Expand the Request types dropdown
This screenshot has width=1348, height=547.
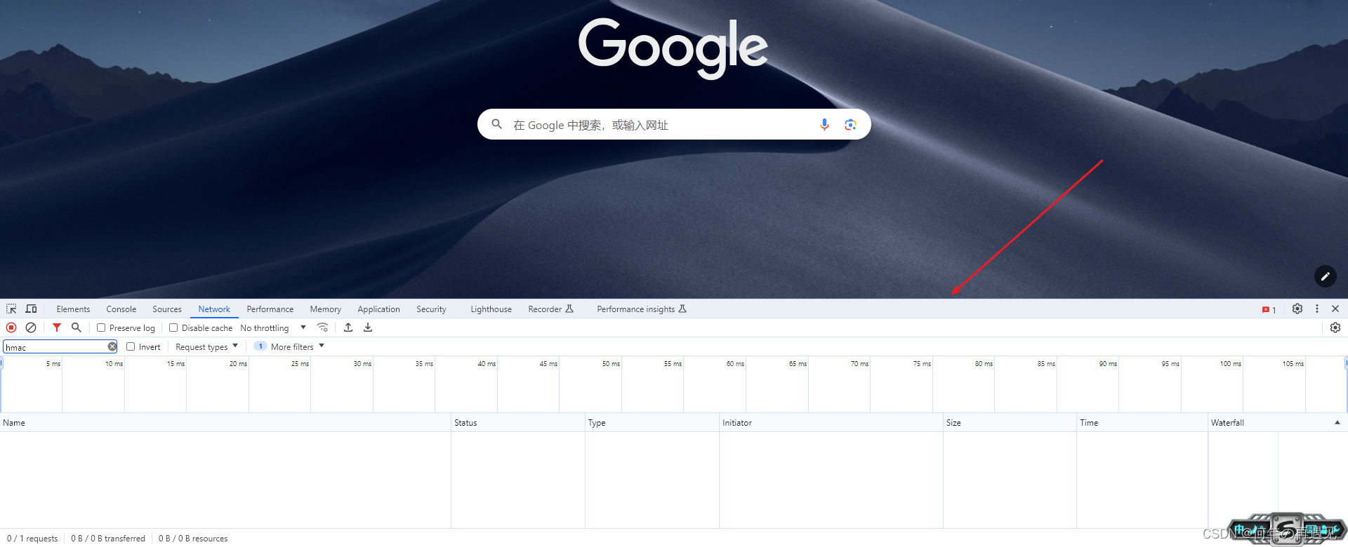206,346
